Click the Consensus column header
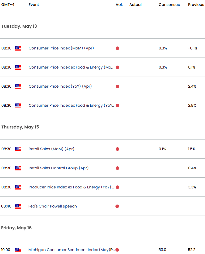Viewport: 205px width, 254px height. (x=169, y=5)
